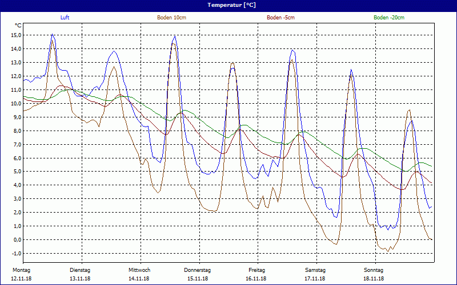The width and height of the screenshot is (457, 285).
Task: Click the Freitag day label
Action: pos(256,270)
